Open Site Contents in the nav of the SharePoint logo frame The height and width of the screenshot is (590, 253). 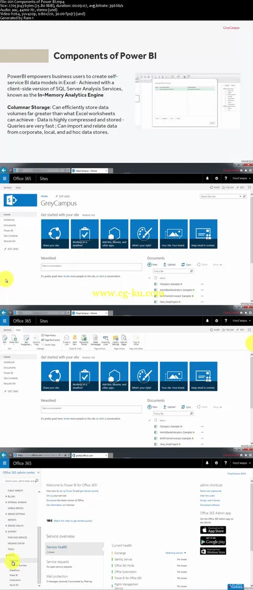[x=11, y=236]
